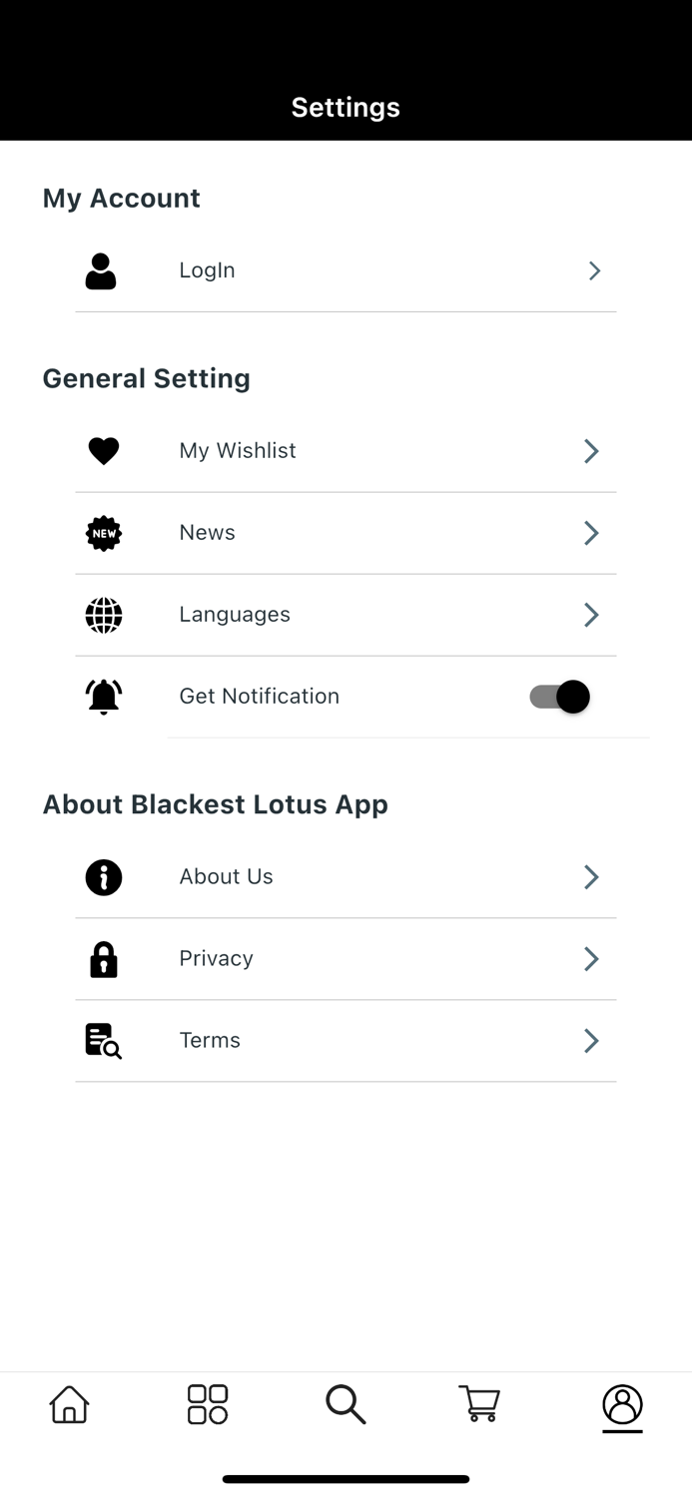Tap the NEW badge icon beside News
Screen dimensions: 692x1497
tap(103, 533)
